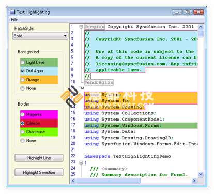Click orange-highlighted 'using System.IO;' line
The image size is (214, 194).
(107, 101)
